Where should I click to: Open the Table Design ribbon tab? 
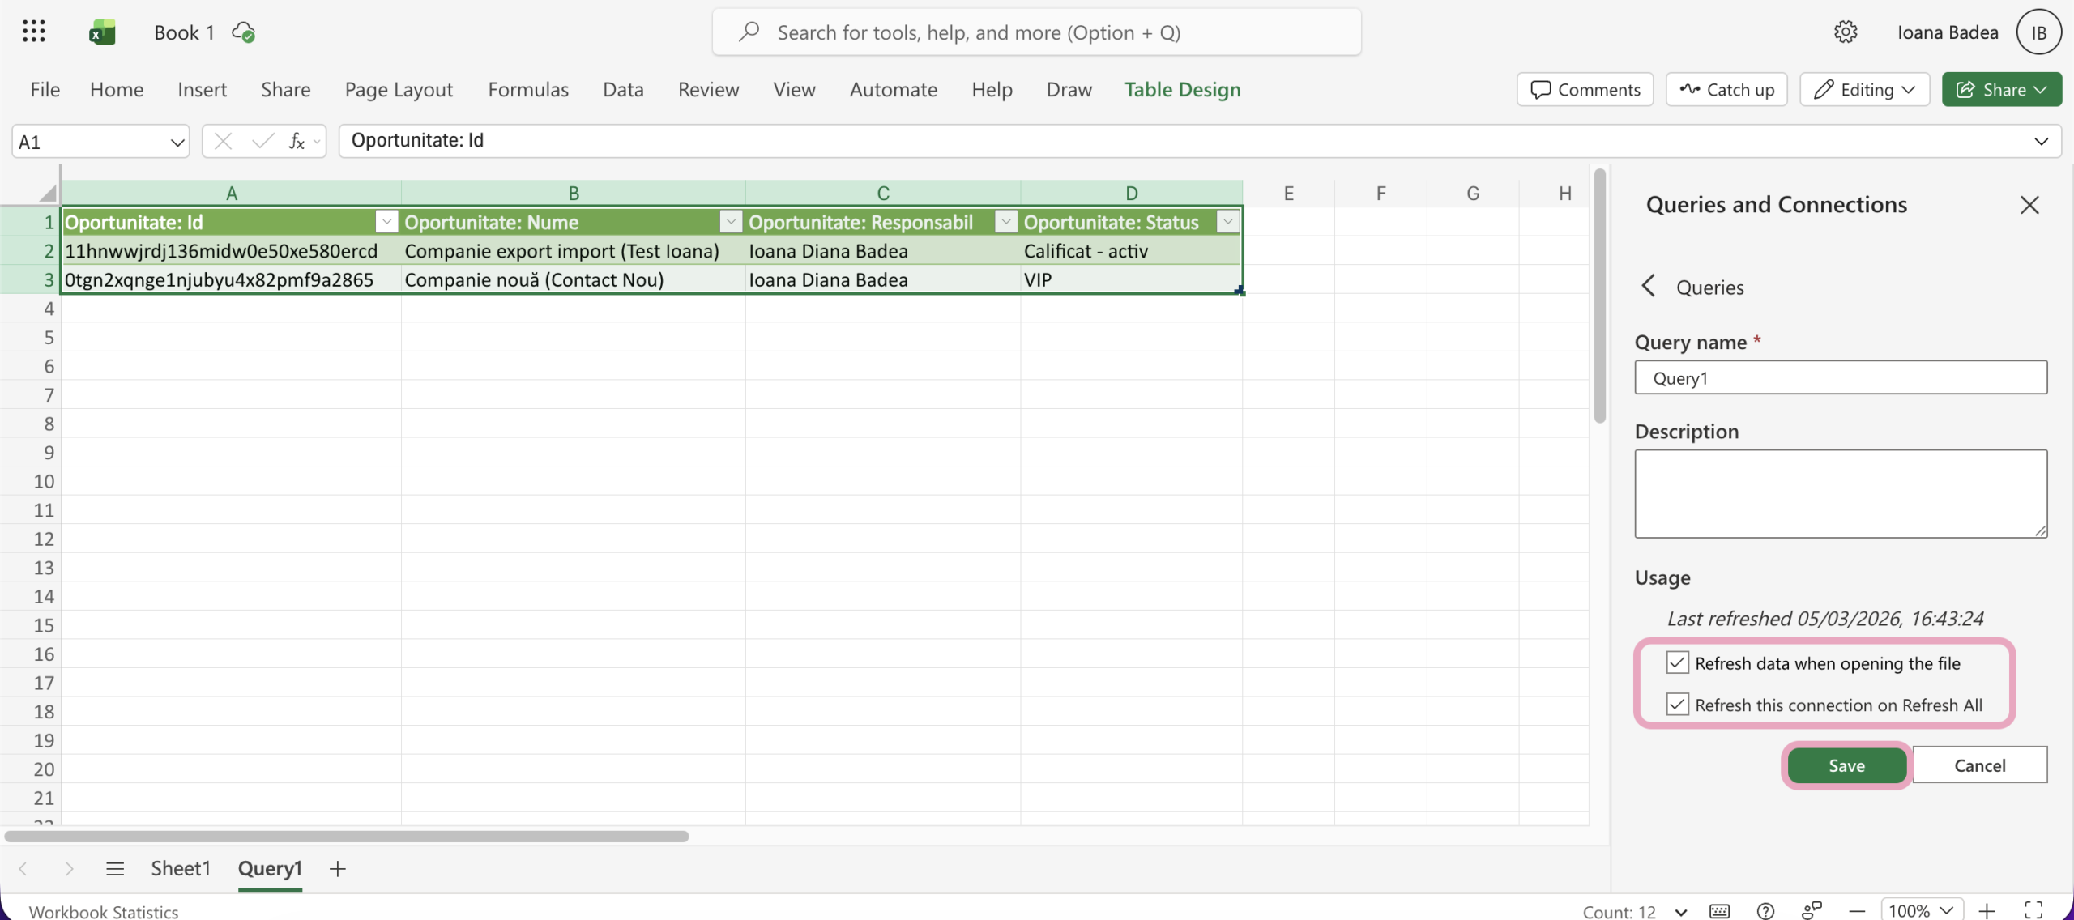[x=1182, y=90]
